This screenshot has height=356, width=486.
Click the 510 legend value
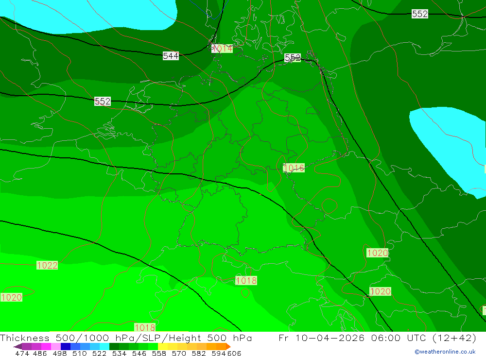click(x=79, y=353)
